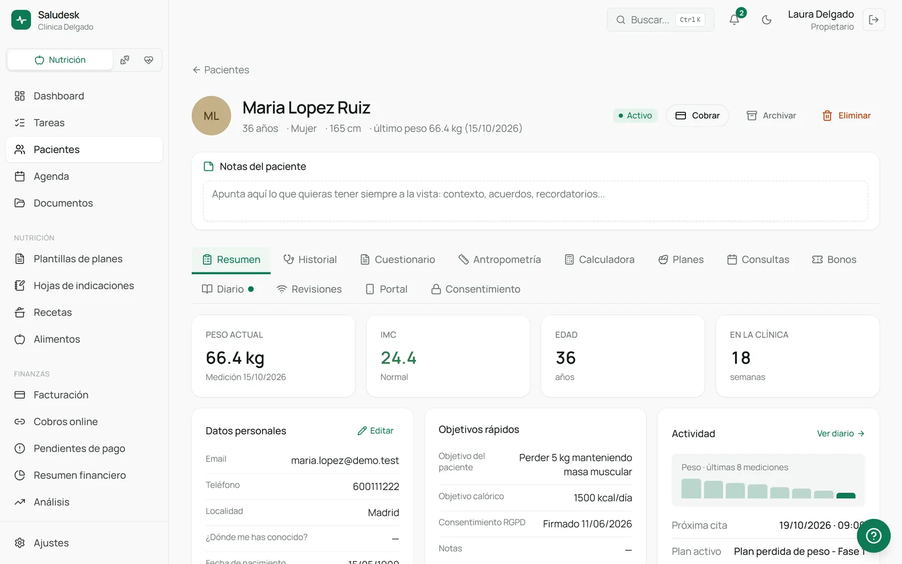
Task: Open Pendientes de pago
Action: pos(84,448)
